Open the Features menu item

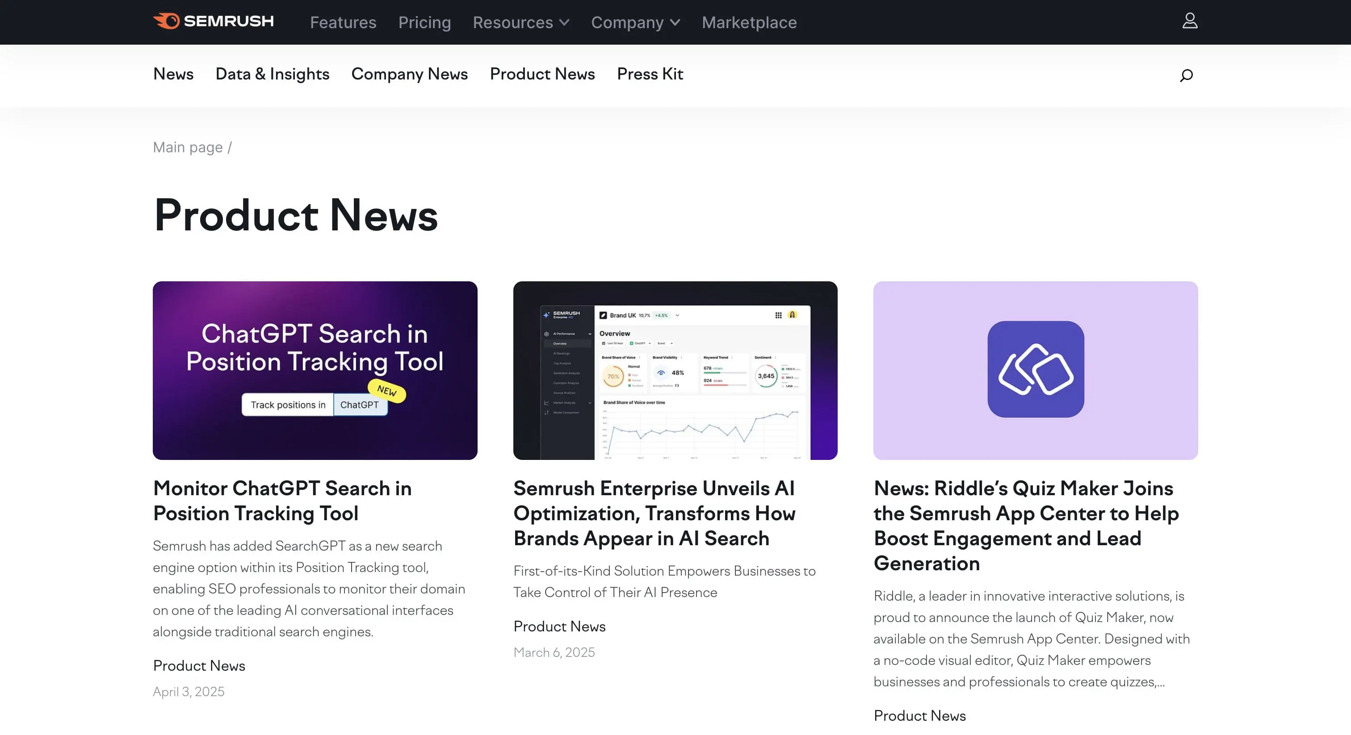tap(343, 22)
